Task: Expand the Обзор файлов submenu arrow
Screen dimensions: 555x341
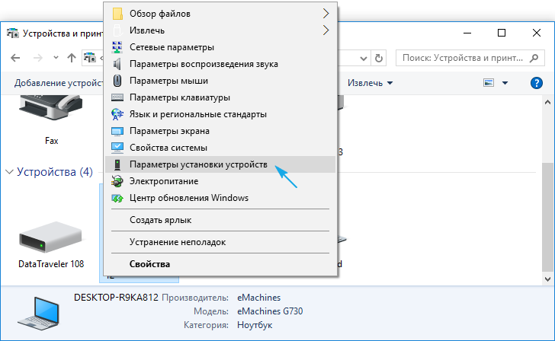Action: tap(326, 14)
